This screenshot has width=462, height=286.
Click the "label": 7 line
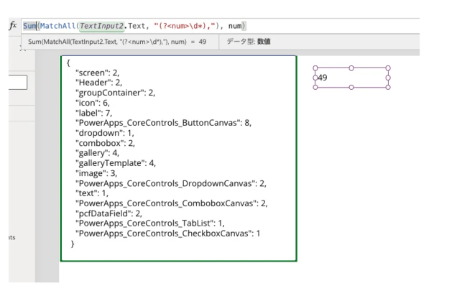pos(93,113)
